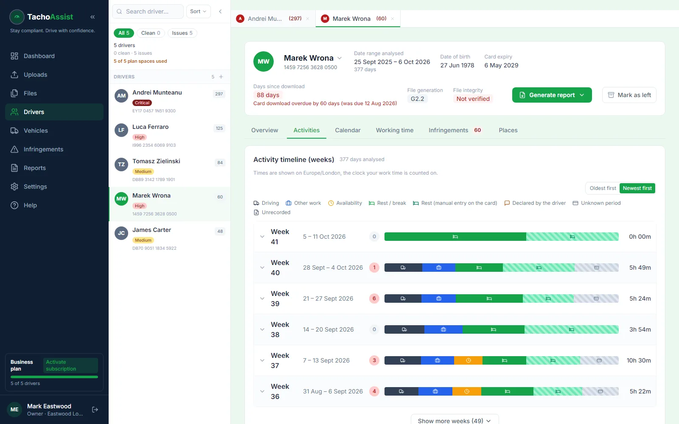Expand the Week 40 row chevron
This screenshot has height=424, width=679.
pyautogui.click(x=262, y=268)
